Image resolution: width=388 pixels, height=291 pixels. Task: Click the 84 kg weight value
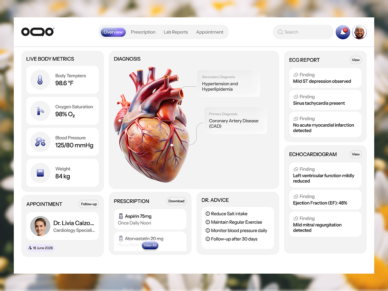pyautogui.click(x=63, y=176)
